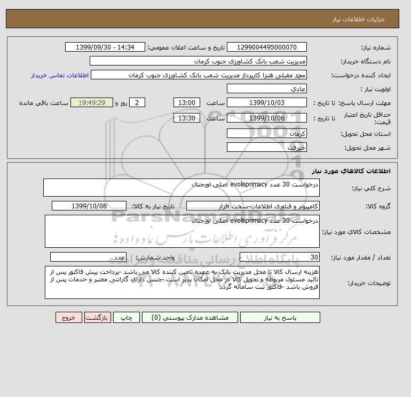Click the announcement date field 1399/09/30 - 14:34

(105, 47)
